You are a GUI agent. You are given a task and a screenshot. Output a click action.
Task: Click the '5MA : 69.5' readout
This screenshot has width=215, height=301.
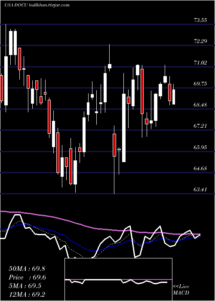25,286
